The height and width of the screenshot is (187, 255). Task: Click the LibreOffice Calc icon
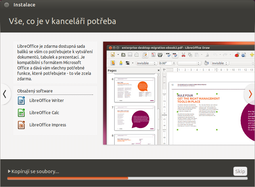click(21, 113)
